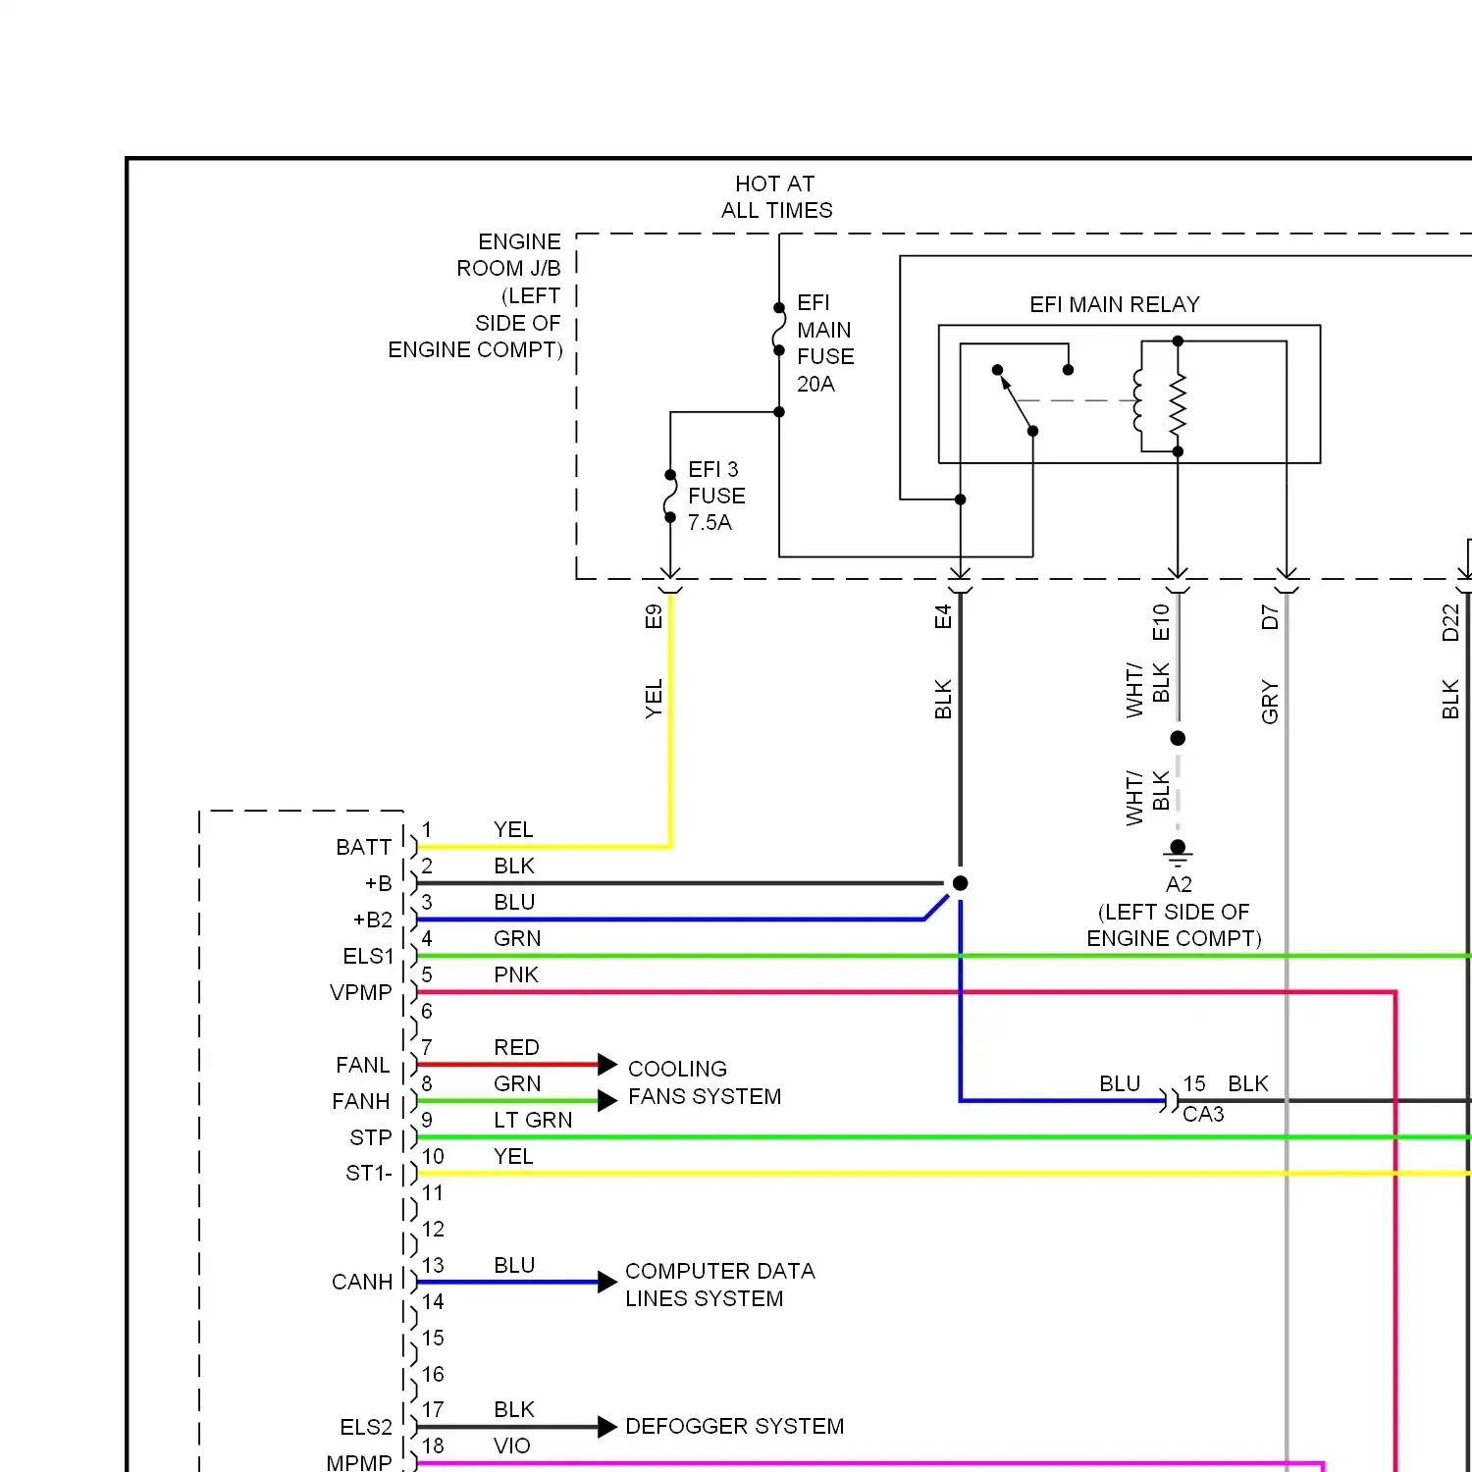Viewport: 1472px width, 1472px height.
Task: Click the D22 connector label
Action: tap(1450, 623)
